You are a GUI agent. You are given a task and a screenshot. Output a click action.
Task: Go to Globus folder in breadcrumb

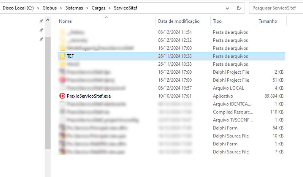coord(50,8)
